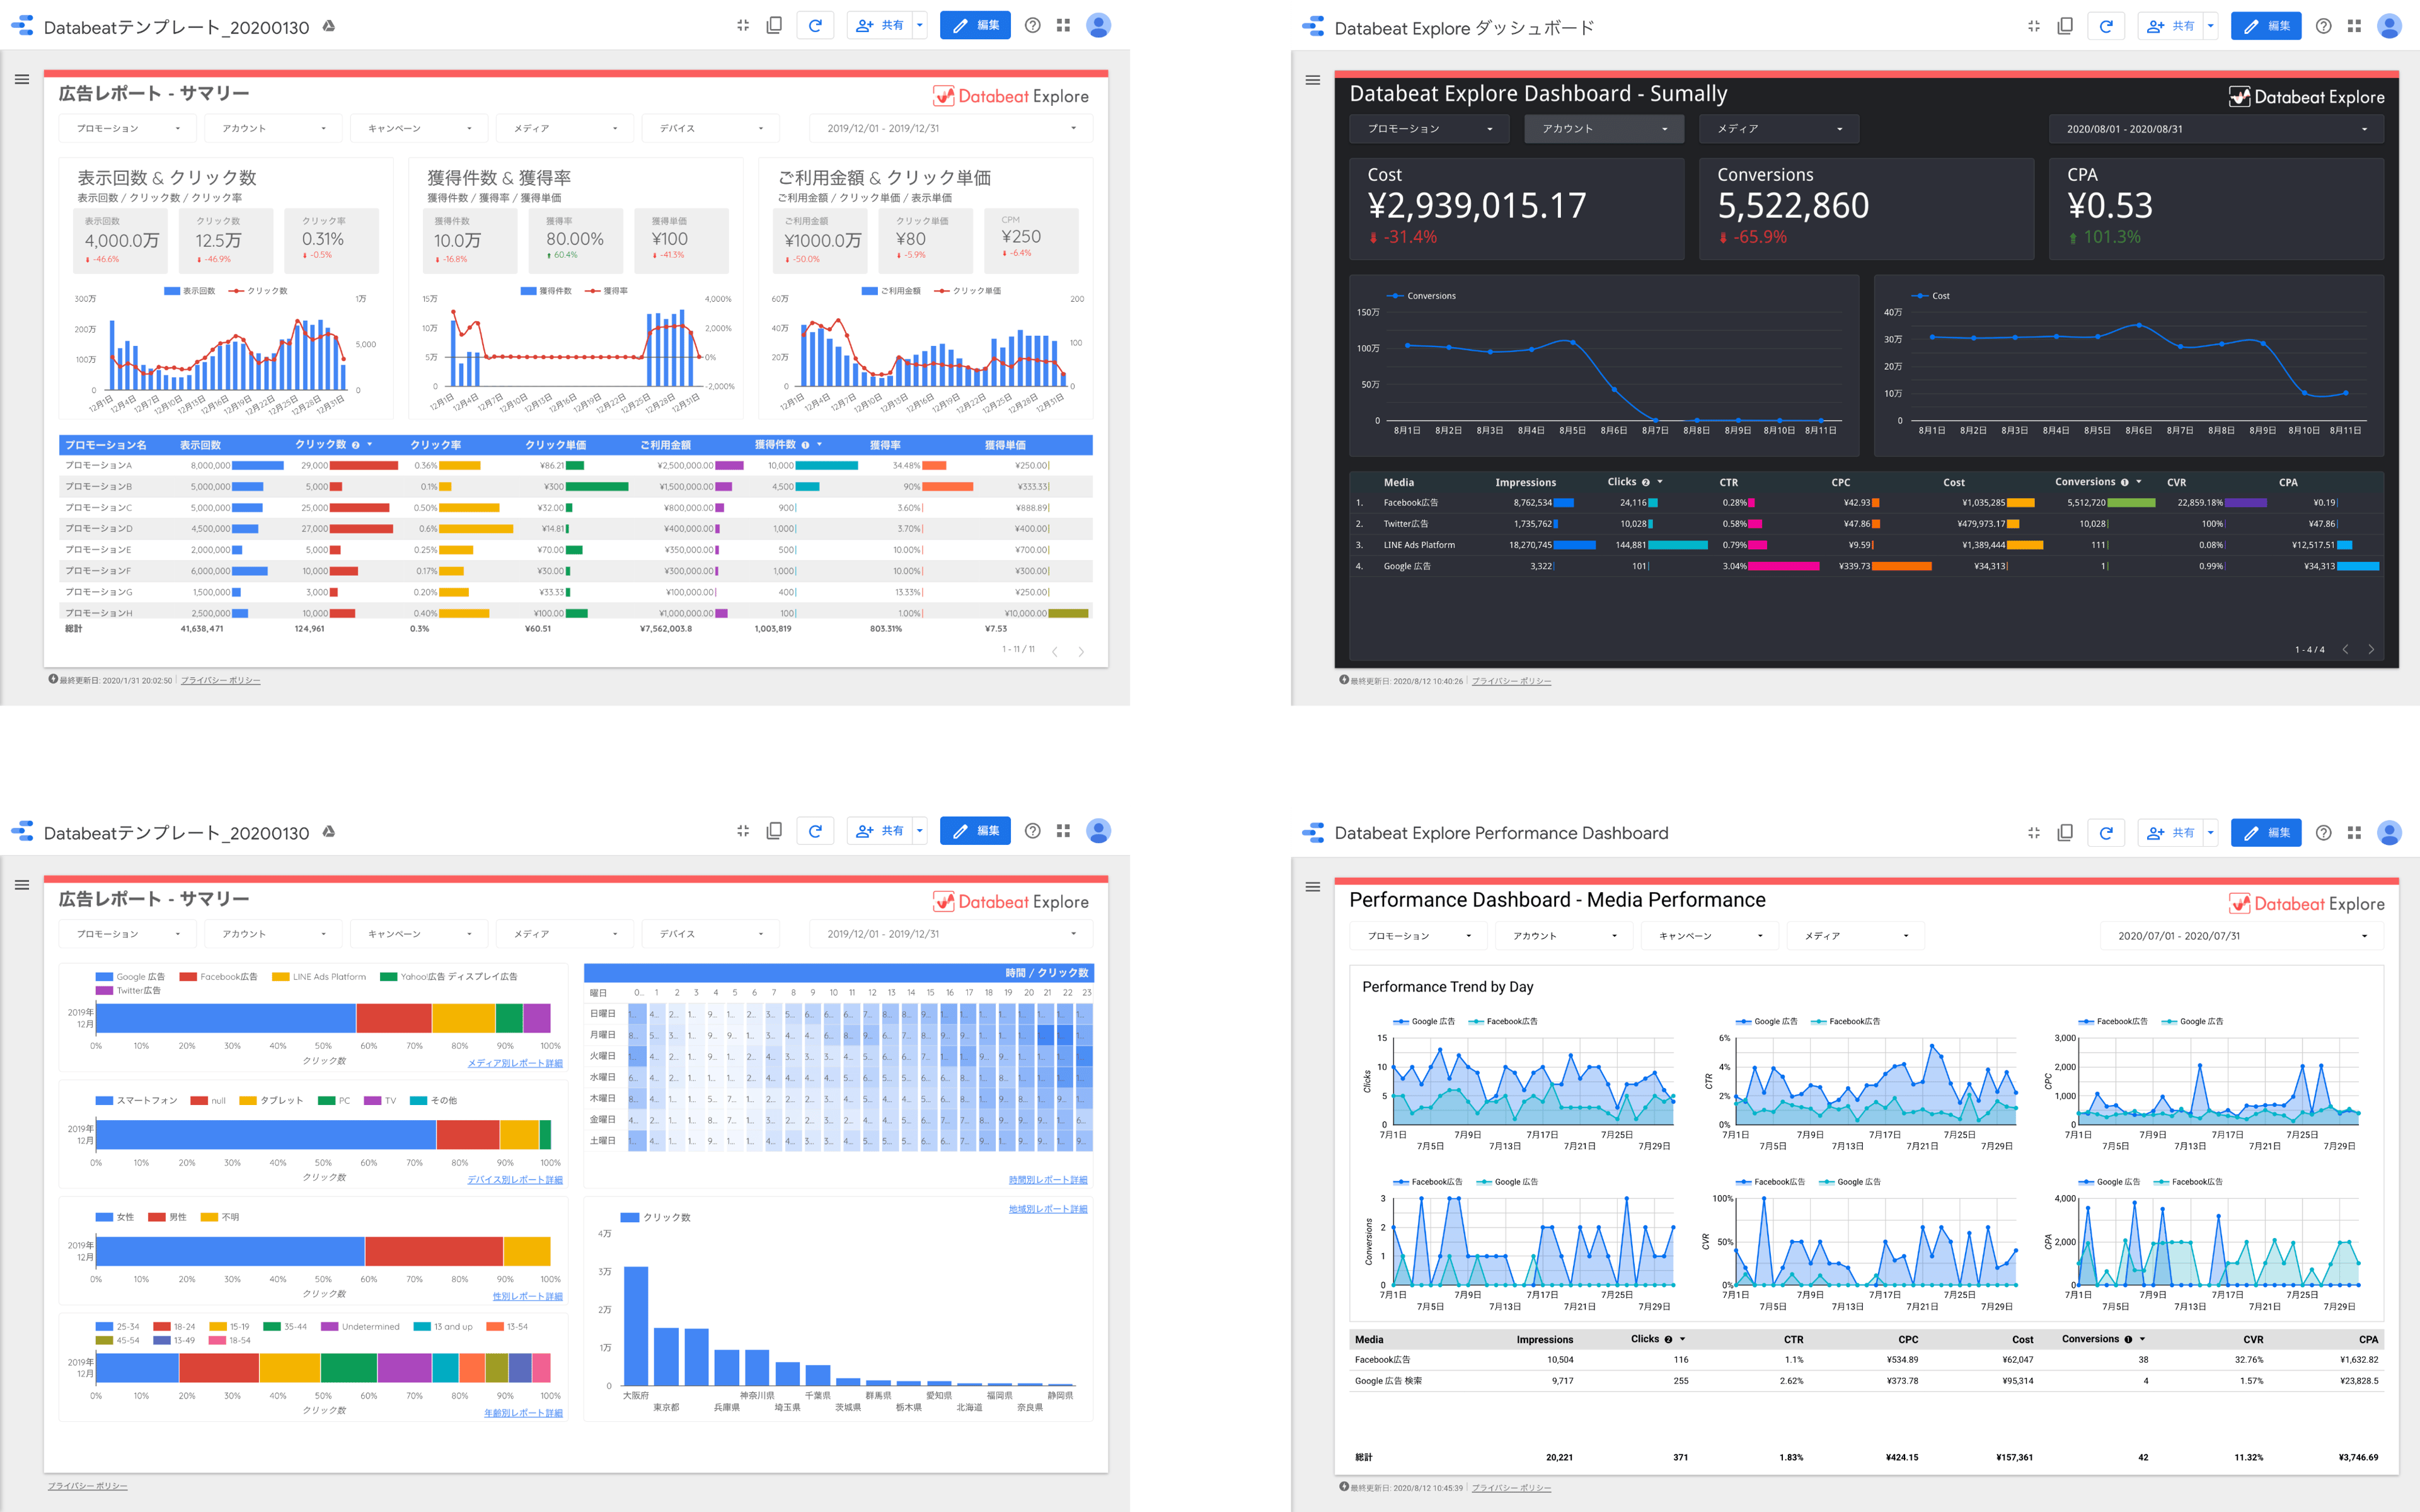Open the キャンペーン filter in the KPI summary report
Image resolution: width=2420 pixels, height=1512 pixels.
tap(419, 128)
